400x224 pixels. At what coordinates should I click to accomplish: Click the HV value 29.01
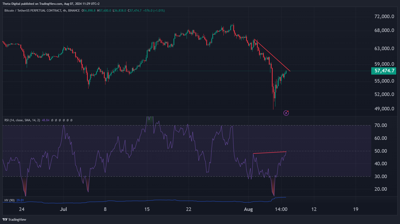pyautogui.click(x=20, y=200)
